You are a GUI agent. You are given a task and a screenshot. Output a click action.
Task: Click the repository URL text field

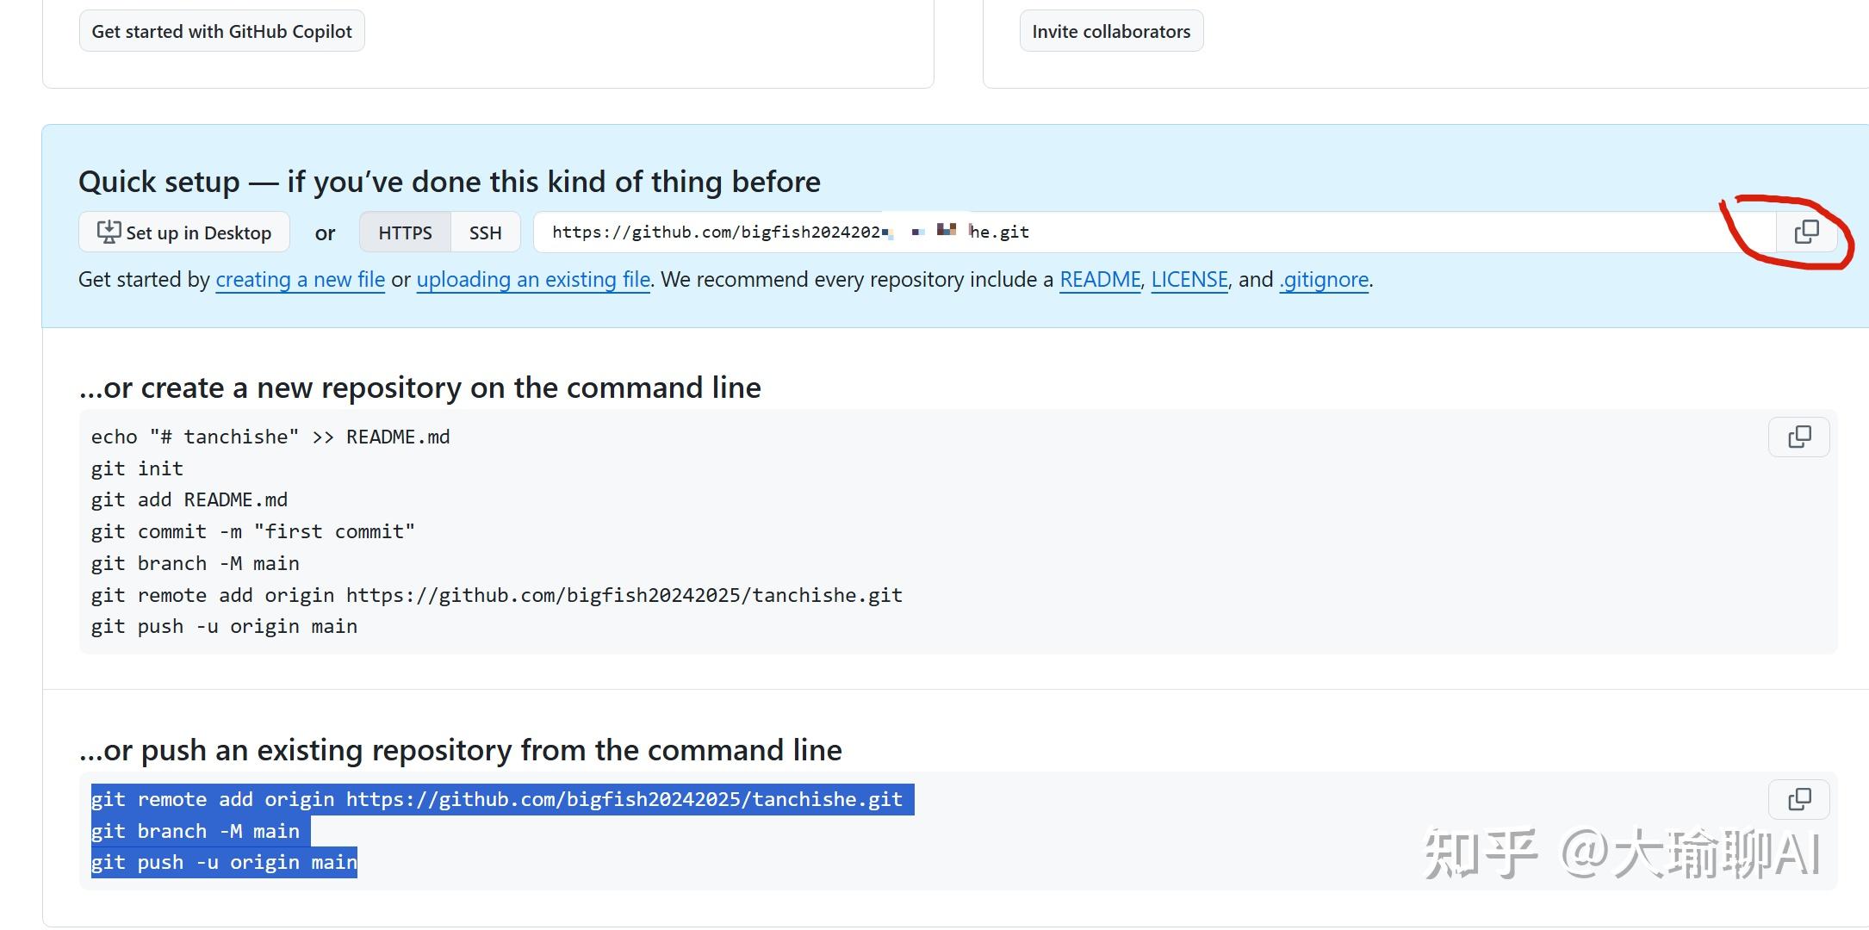click(x=1292, y=232)
